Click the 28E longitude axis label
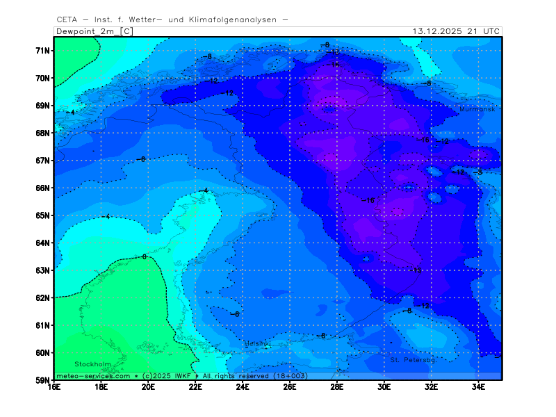Viewport: 556px width, 417px height. click(x=337, y=387)
